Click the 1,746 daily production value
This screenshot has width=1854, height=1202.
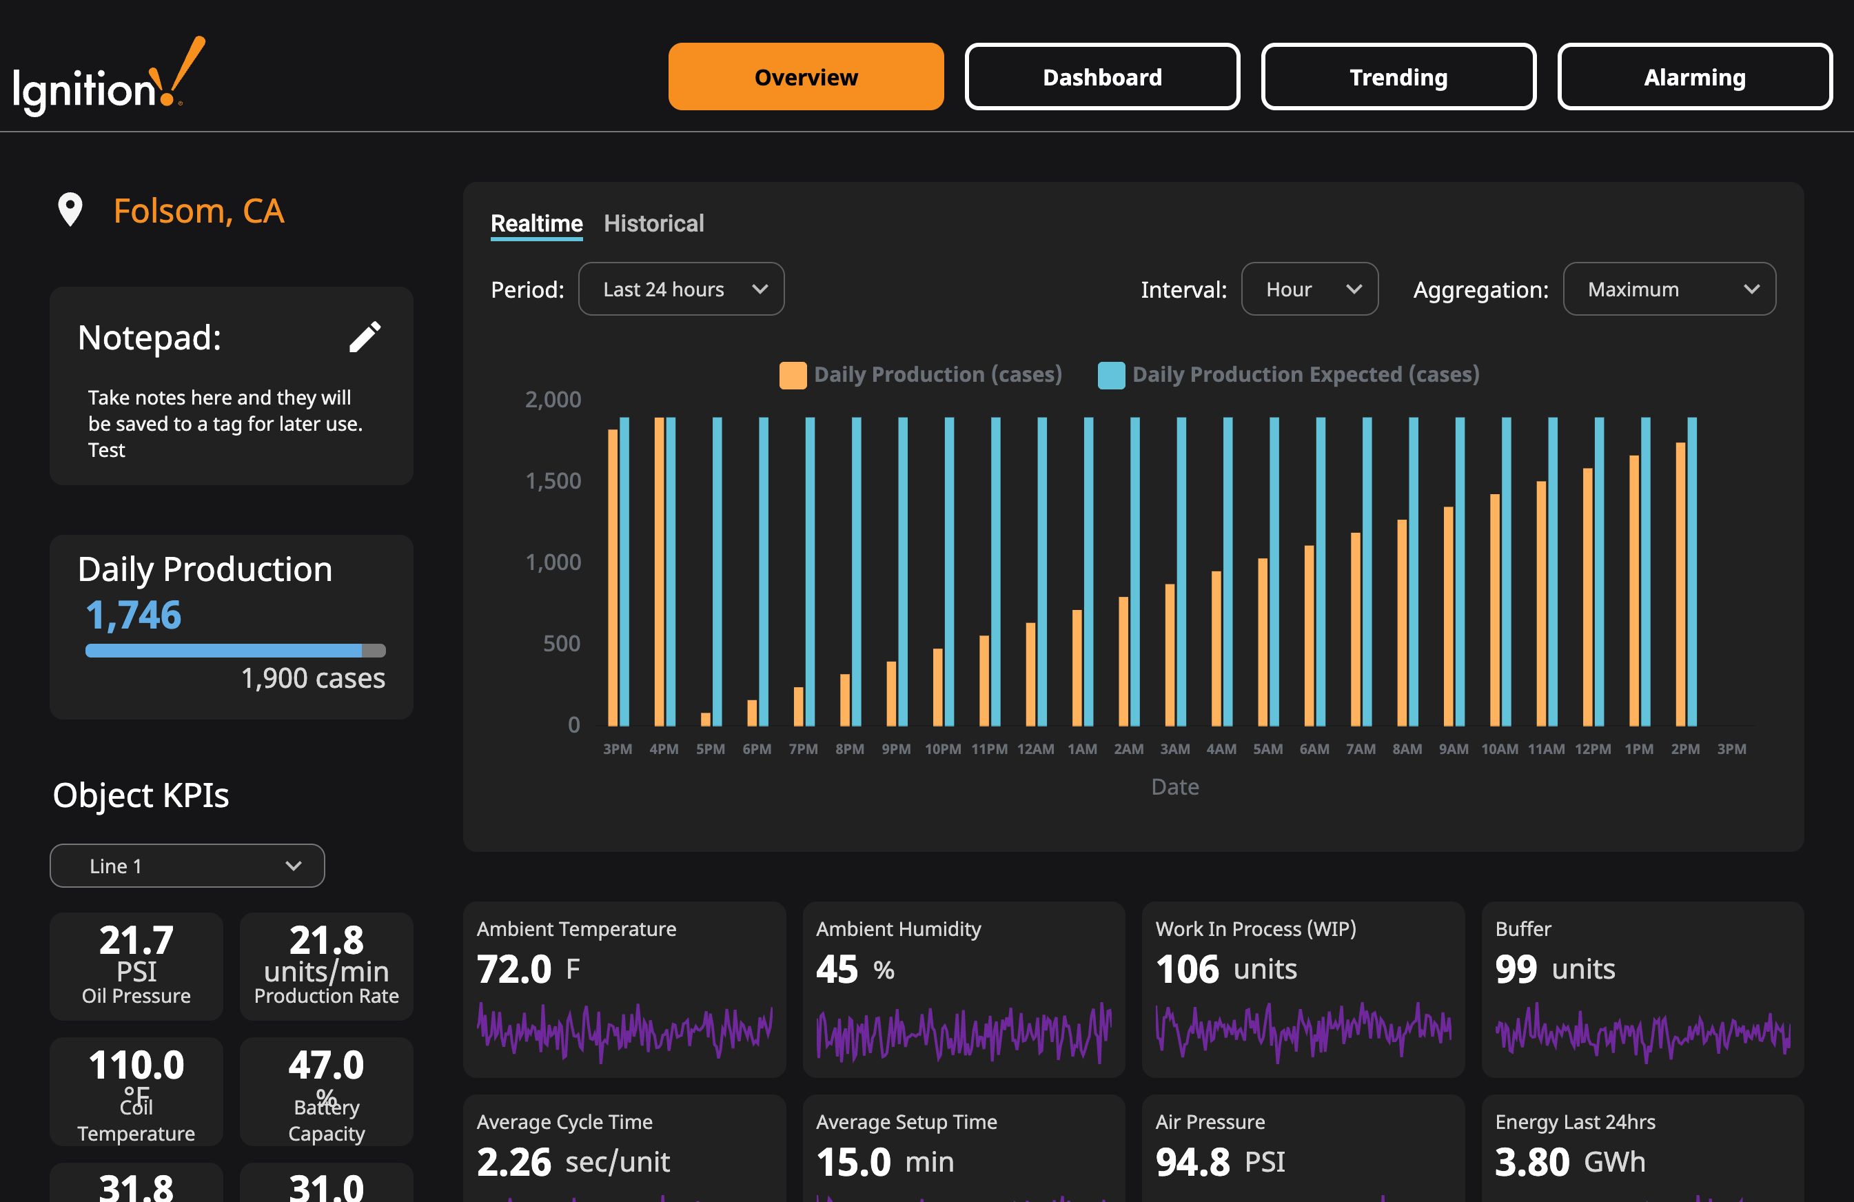(x=133, y=615)
